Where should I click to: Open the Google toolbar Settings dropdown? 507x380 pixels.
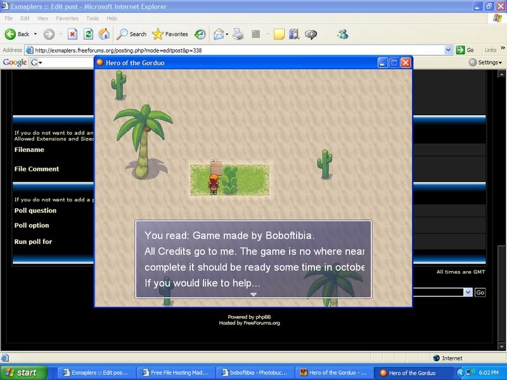pyautogui.click(x=486, y=62)
